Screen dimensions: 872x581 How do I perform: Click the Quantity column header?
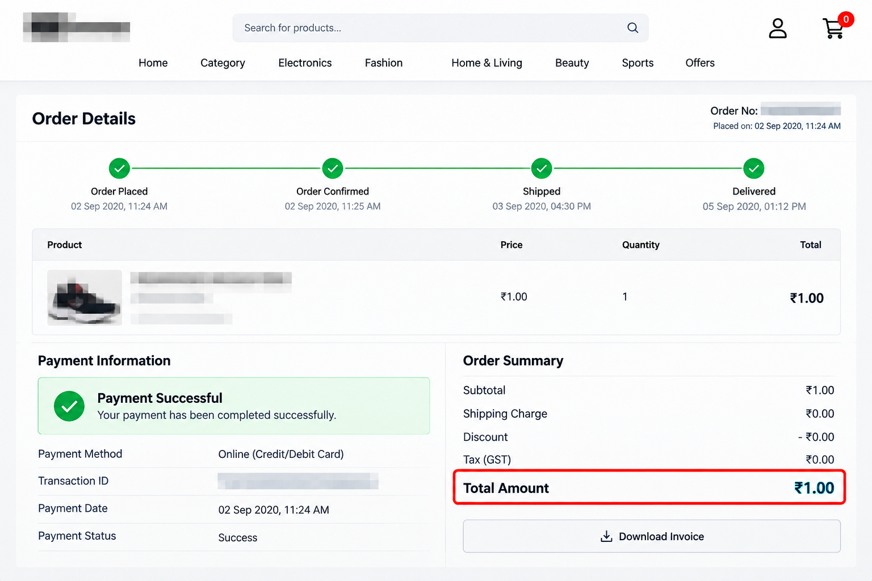point(641,245)
